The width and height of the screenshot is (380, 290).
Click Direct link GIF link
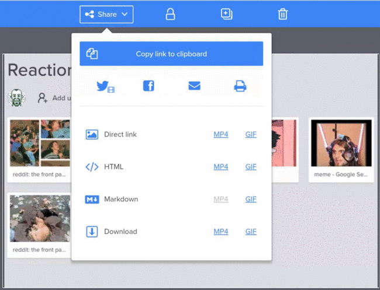pos(251,134)
